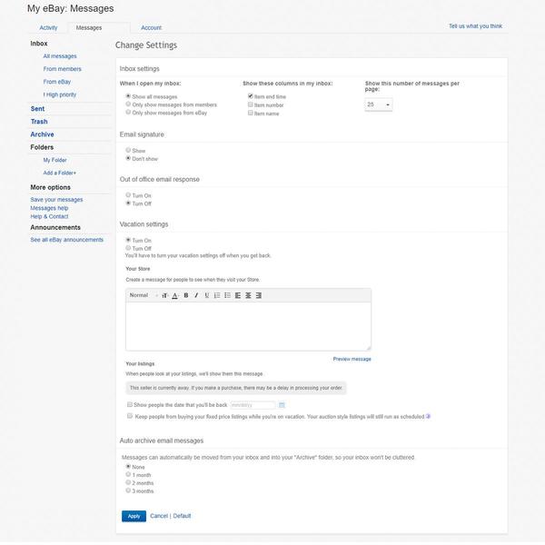Turn Off out of office response
The image size is (545, 545).
128,203
